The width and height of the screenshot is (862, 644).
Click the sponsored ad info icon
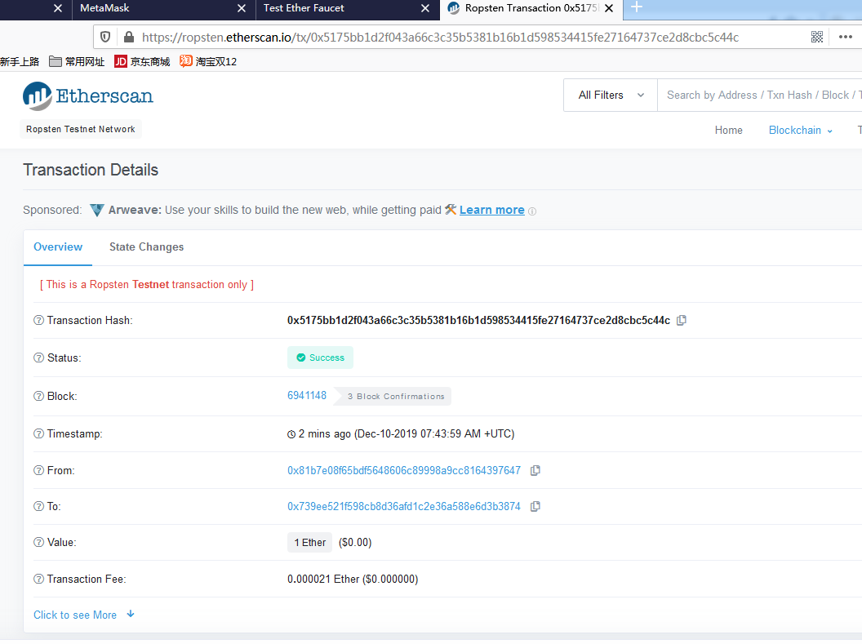[532, 211]
